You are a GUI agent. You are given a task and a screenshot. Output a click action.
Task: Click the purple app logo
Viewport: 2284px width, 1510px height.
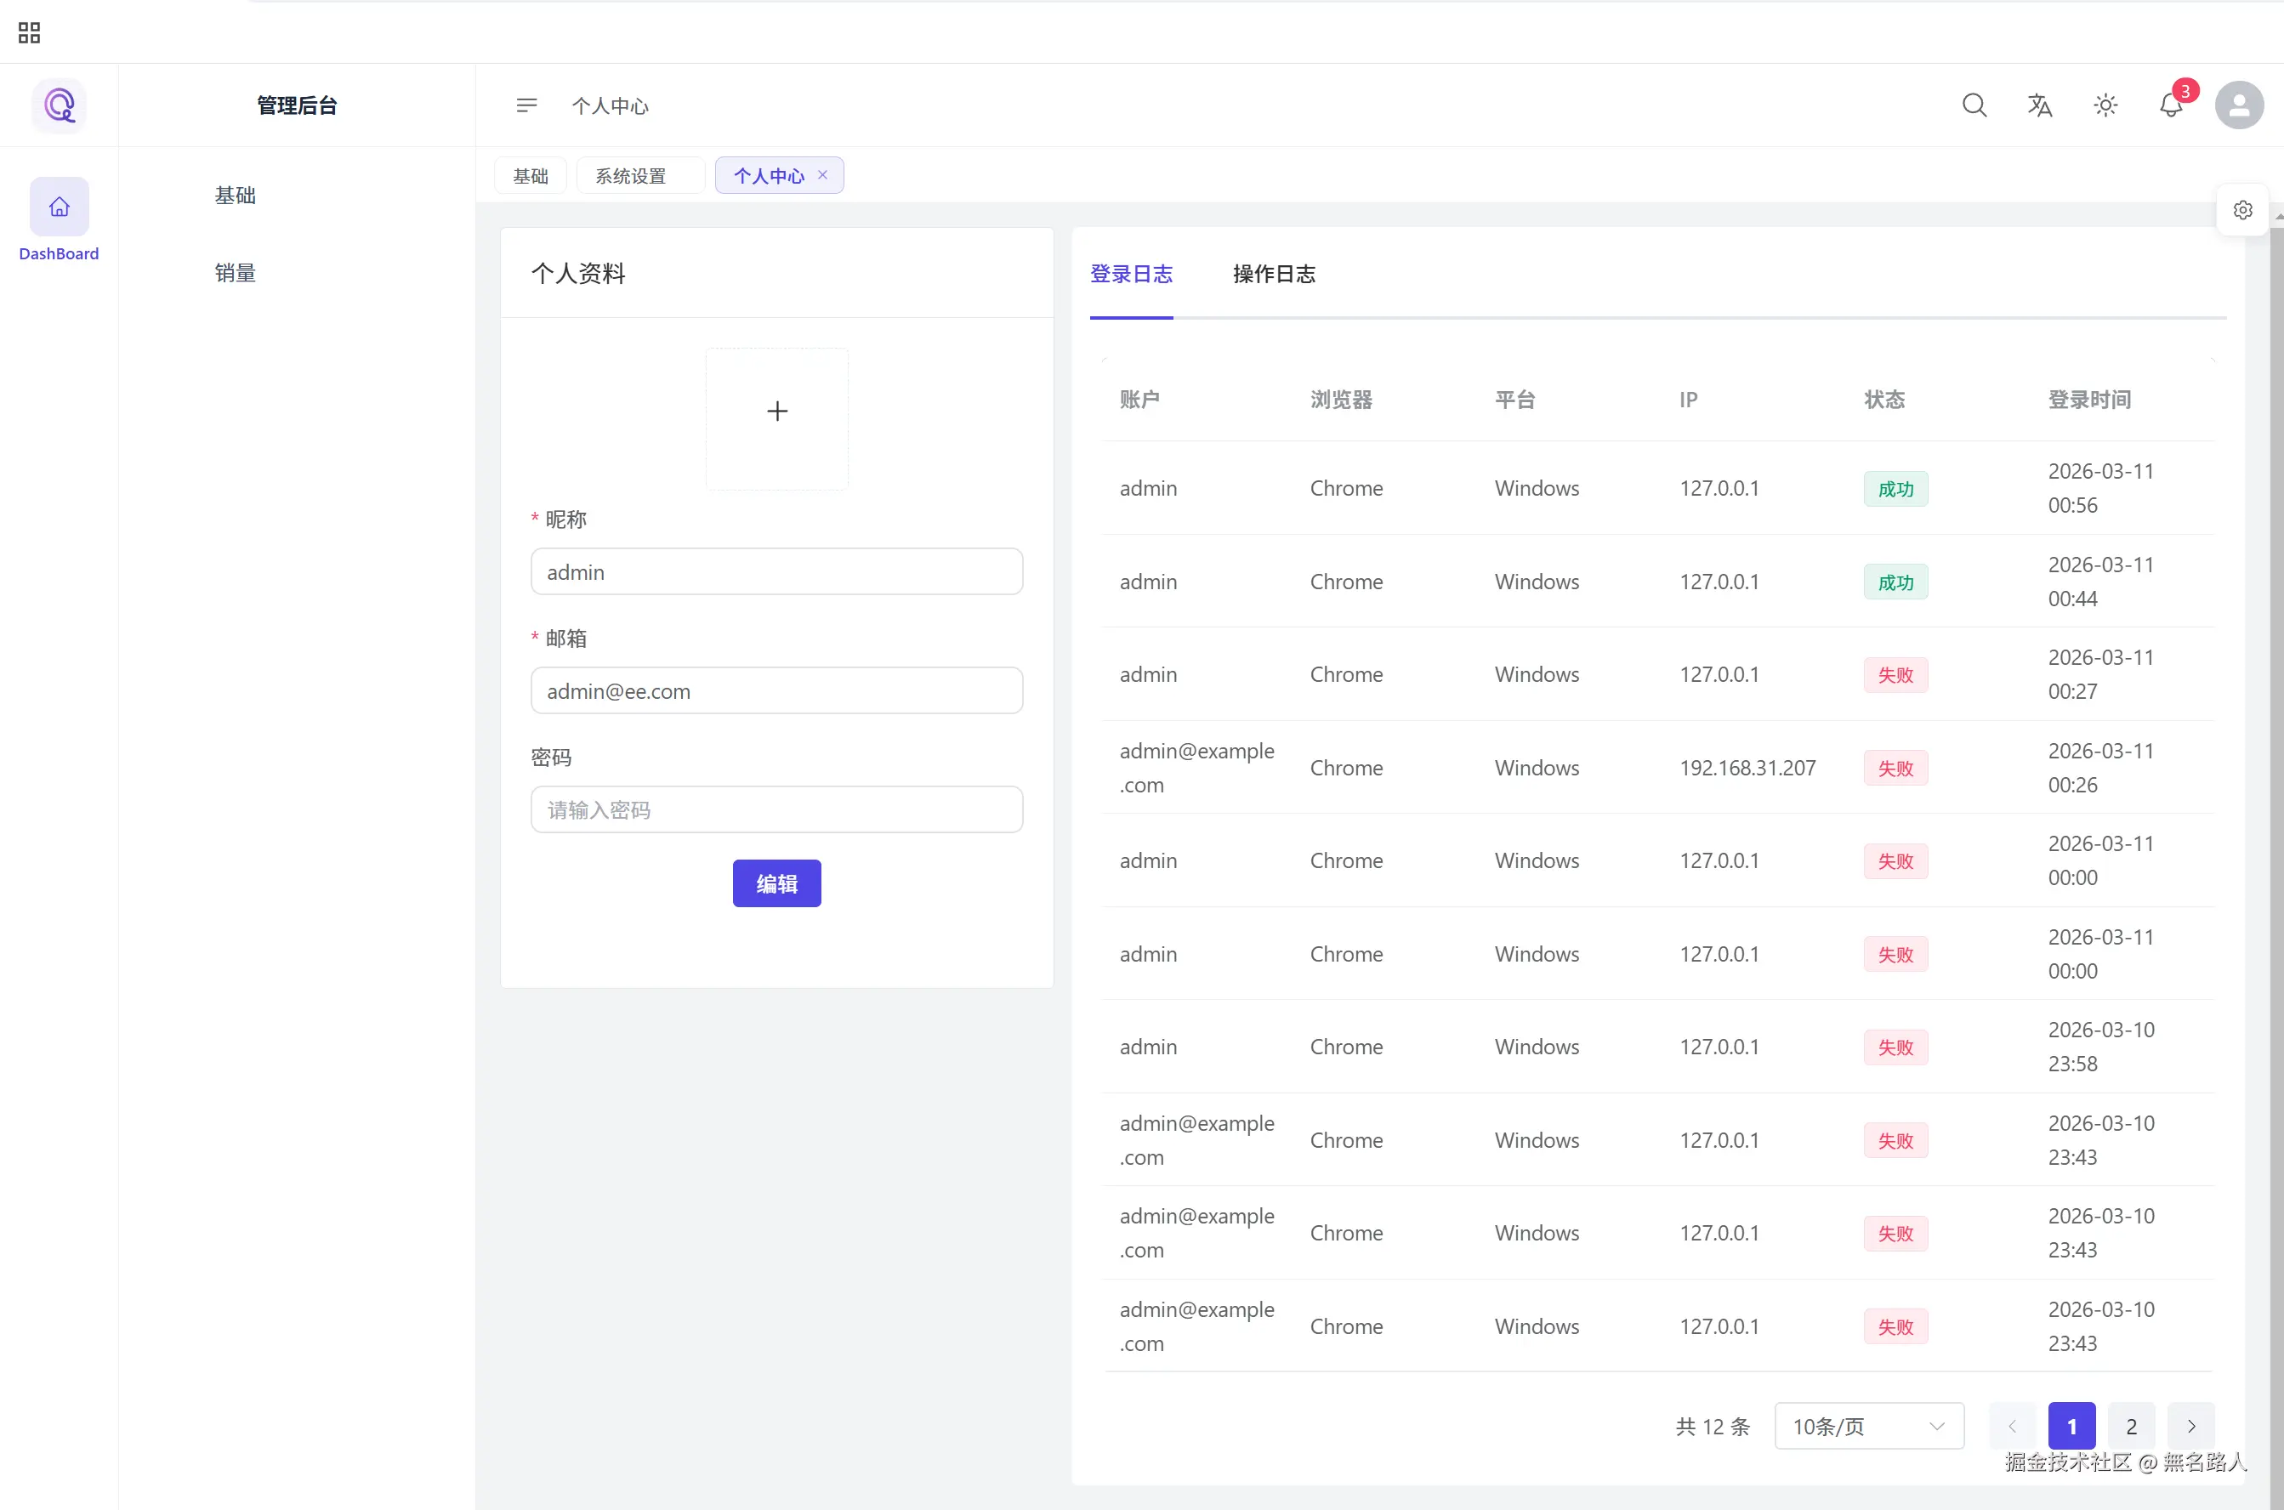[x=59, y=105]
